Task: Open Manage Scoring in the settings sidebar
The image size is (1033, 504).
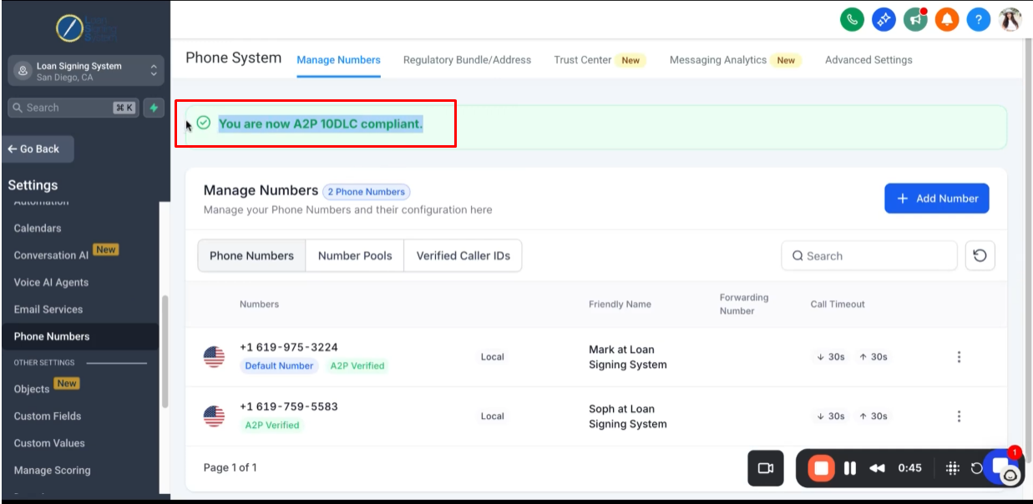Action: click(x=52, y=470)
